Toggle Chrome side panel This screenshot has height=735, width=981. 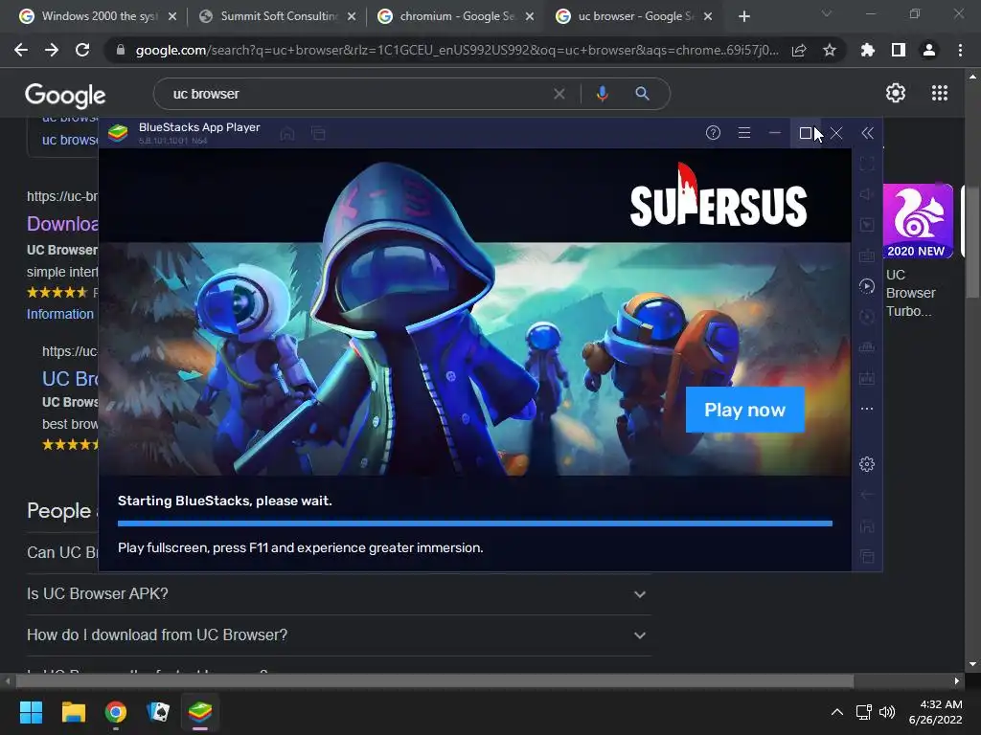pyautogui.click(x=899, y=50)
